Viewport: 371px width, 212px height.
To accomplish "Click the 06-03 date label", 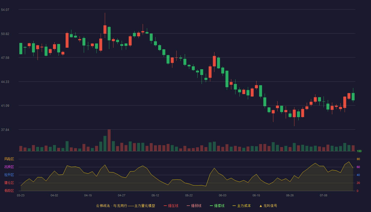I will click(223, 195).
